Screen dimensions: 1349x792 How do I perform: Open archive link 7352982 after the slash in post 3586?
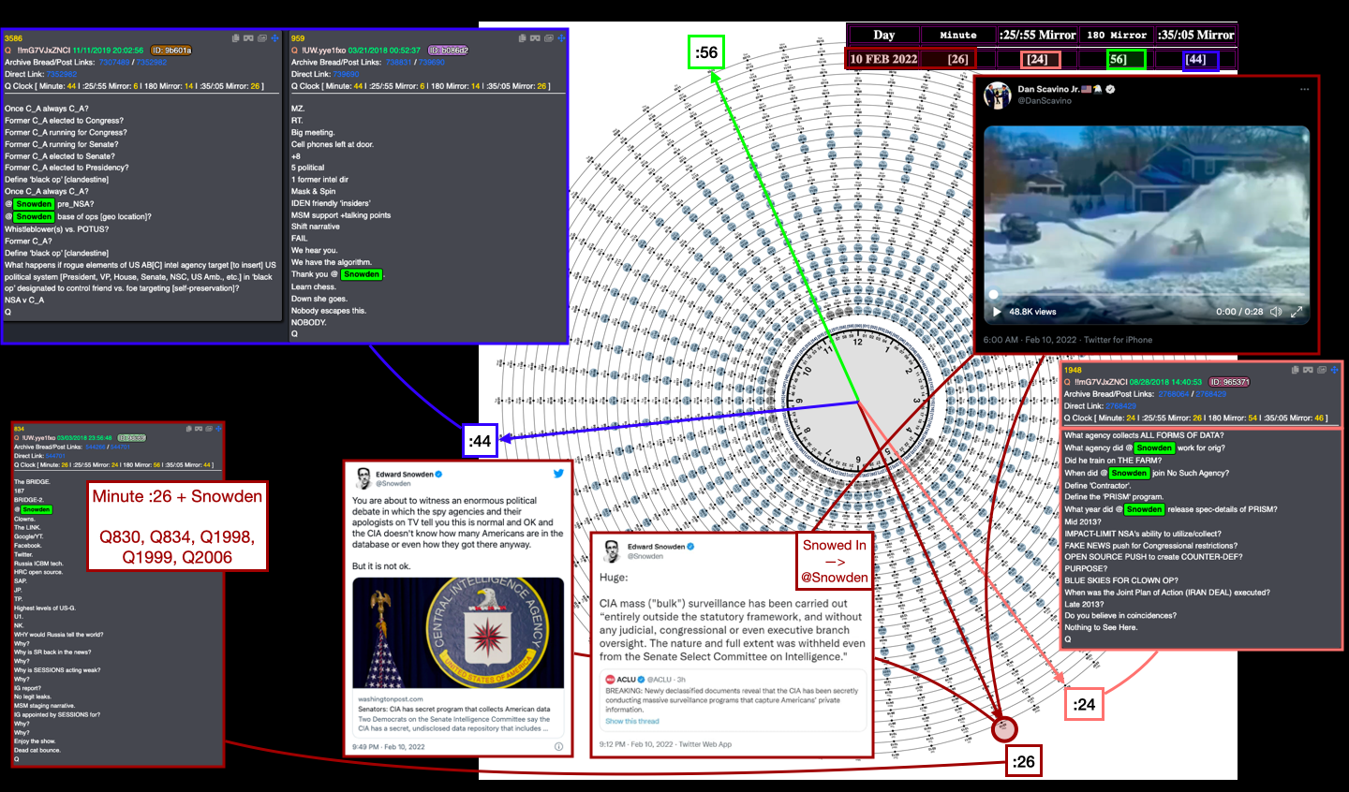pos(152,62)
